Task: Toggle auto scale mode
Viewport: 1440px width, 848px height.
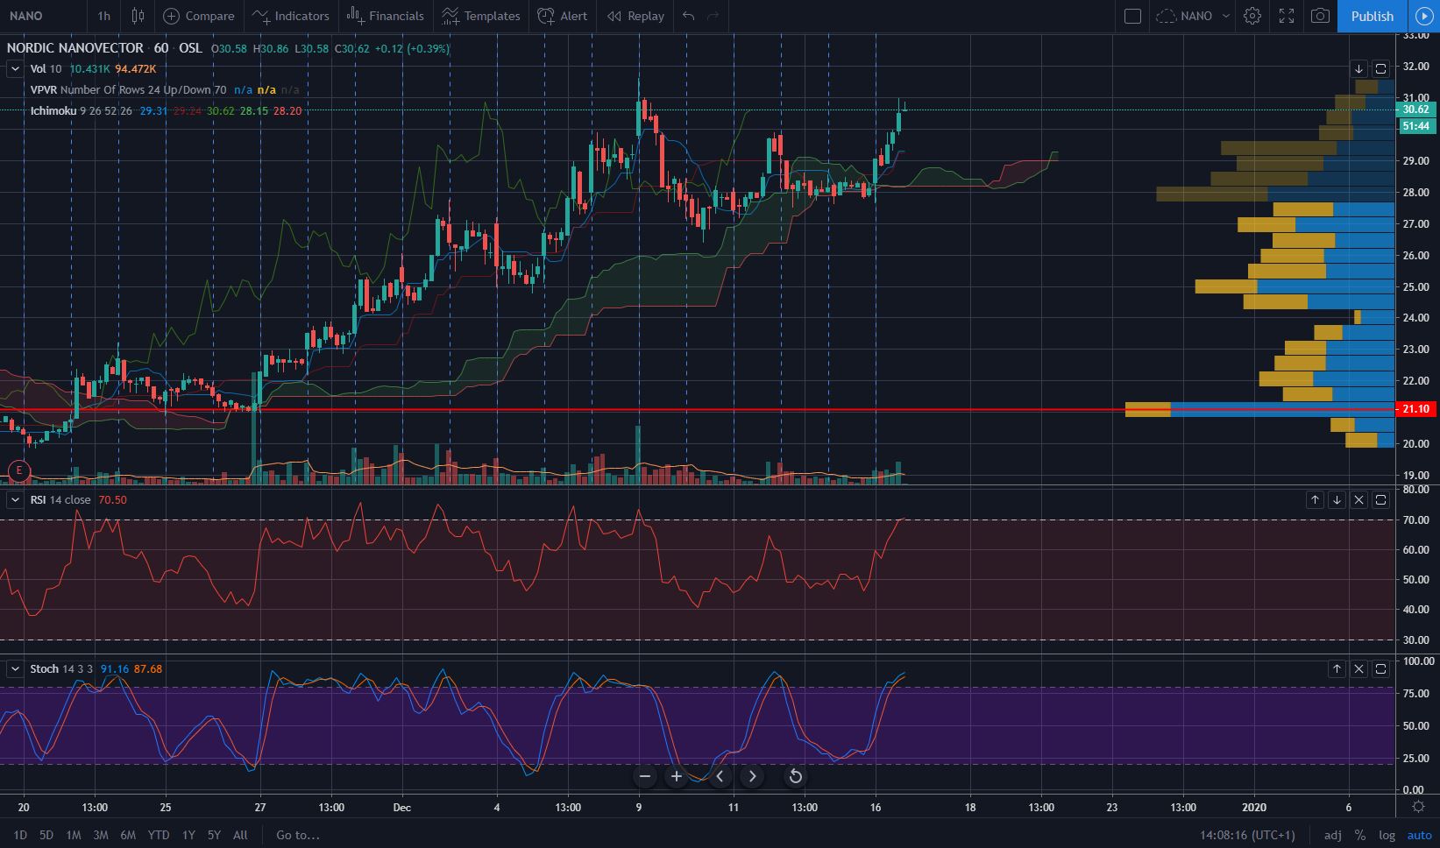Action: tap(1419, 835)
